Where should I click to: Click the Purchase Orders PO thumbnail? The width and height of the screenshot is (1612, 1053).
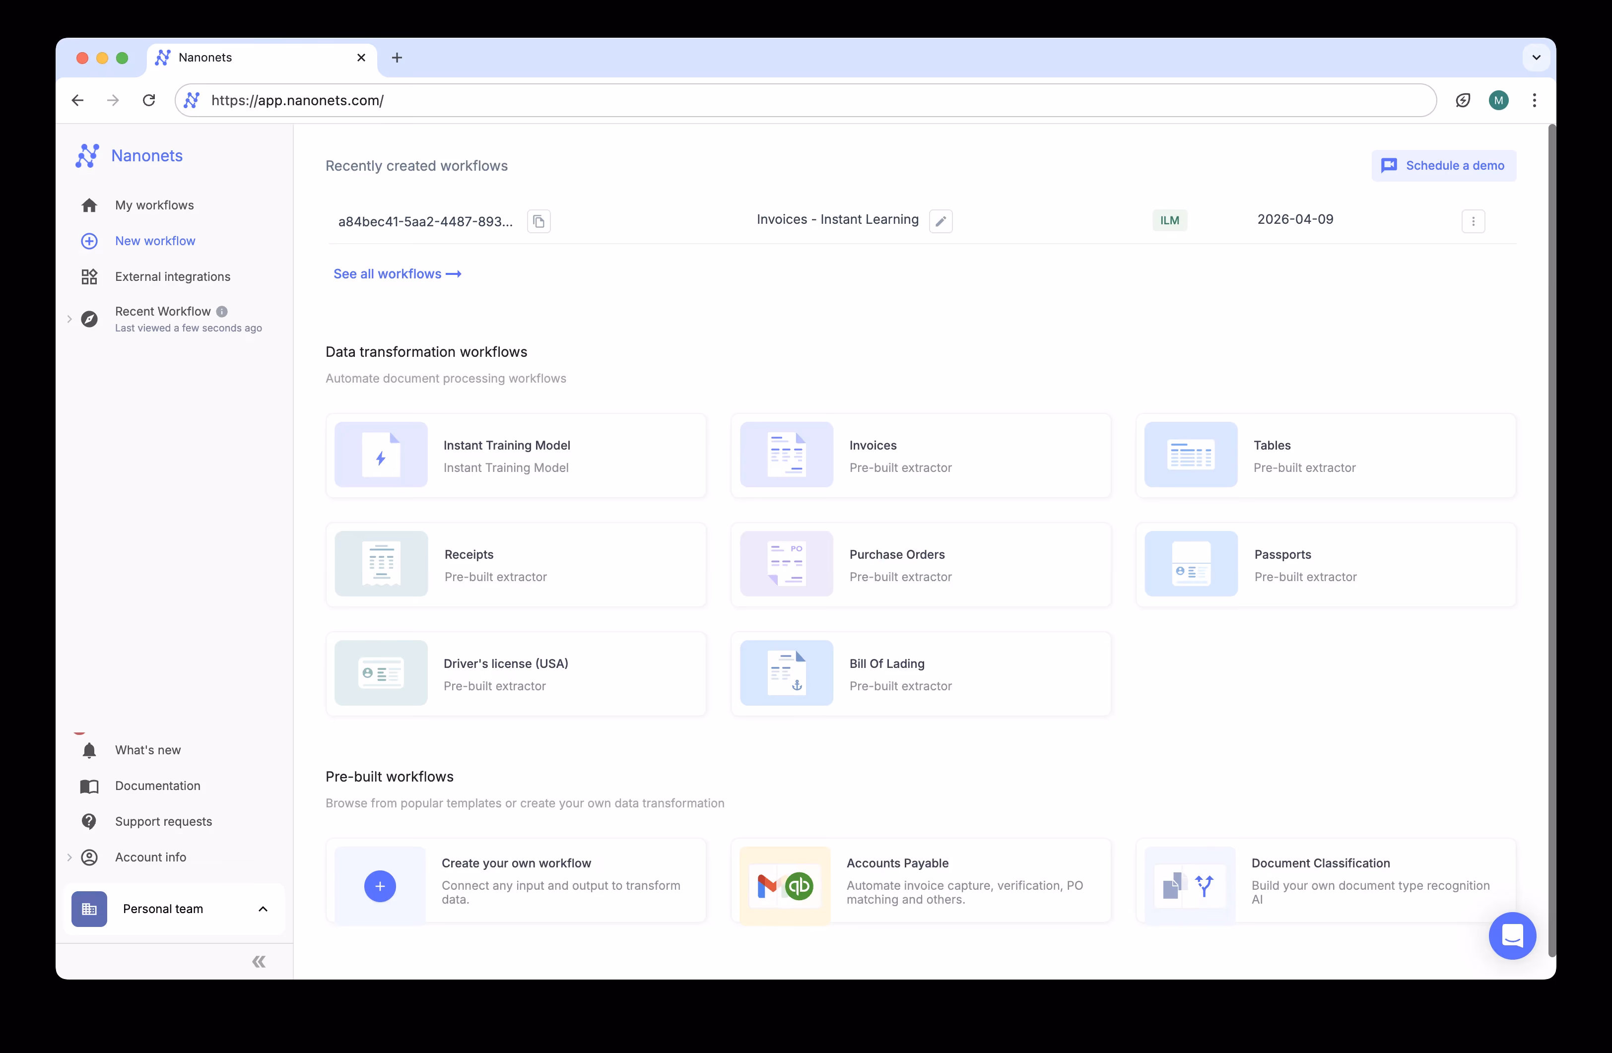(786, 563)
